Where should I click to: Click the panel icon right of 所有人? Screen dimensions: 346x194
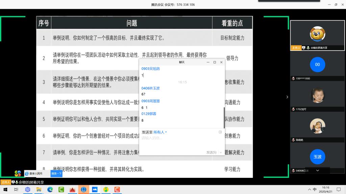[x=220, y=132]
